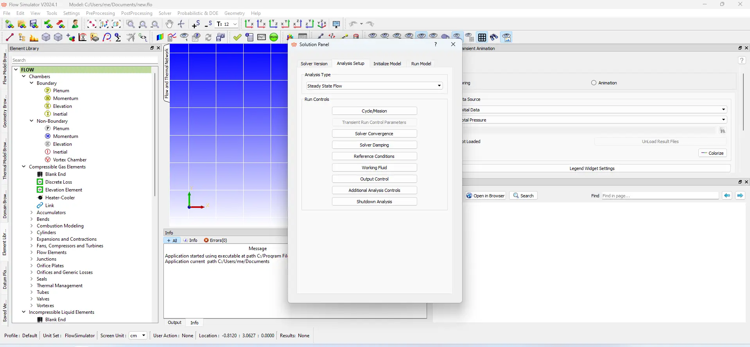The image size is (750, 347).
Task: Click the INIT initialize model icon
Action: click(x=262, y=38)
